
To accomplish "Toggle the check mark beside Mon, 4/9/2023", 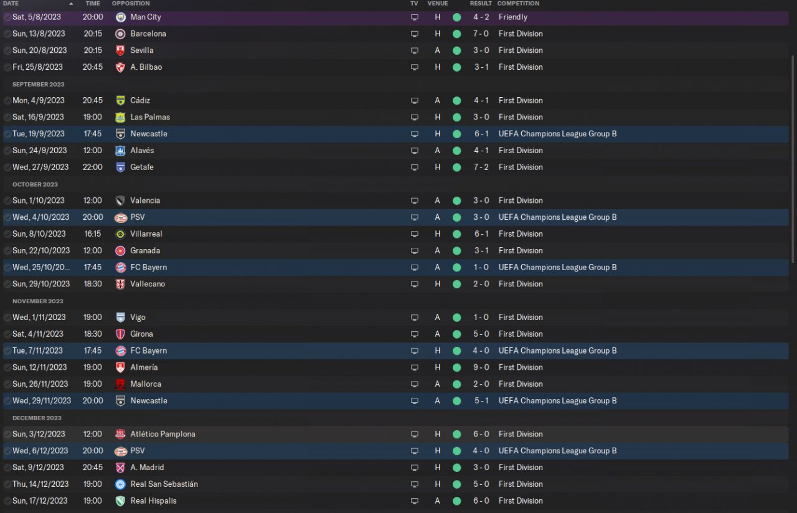I will pos(7,100).
